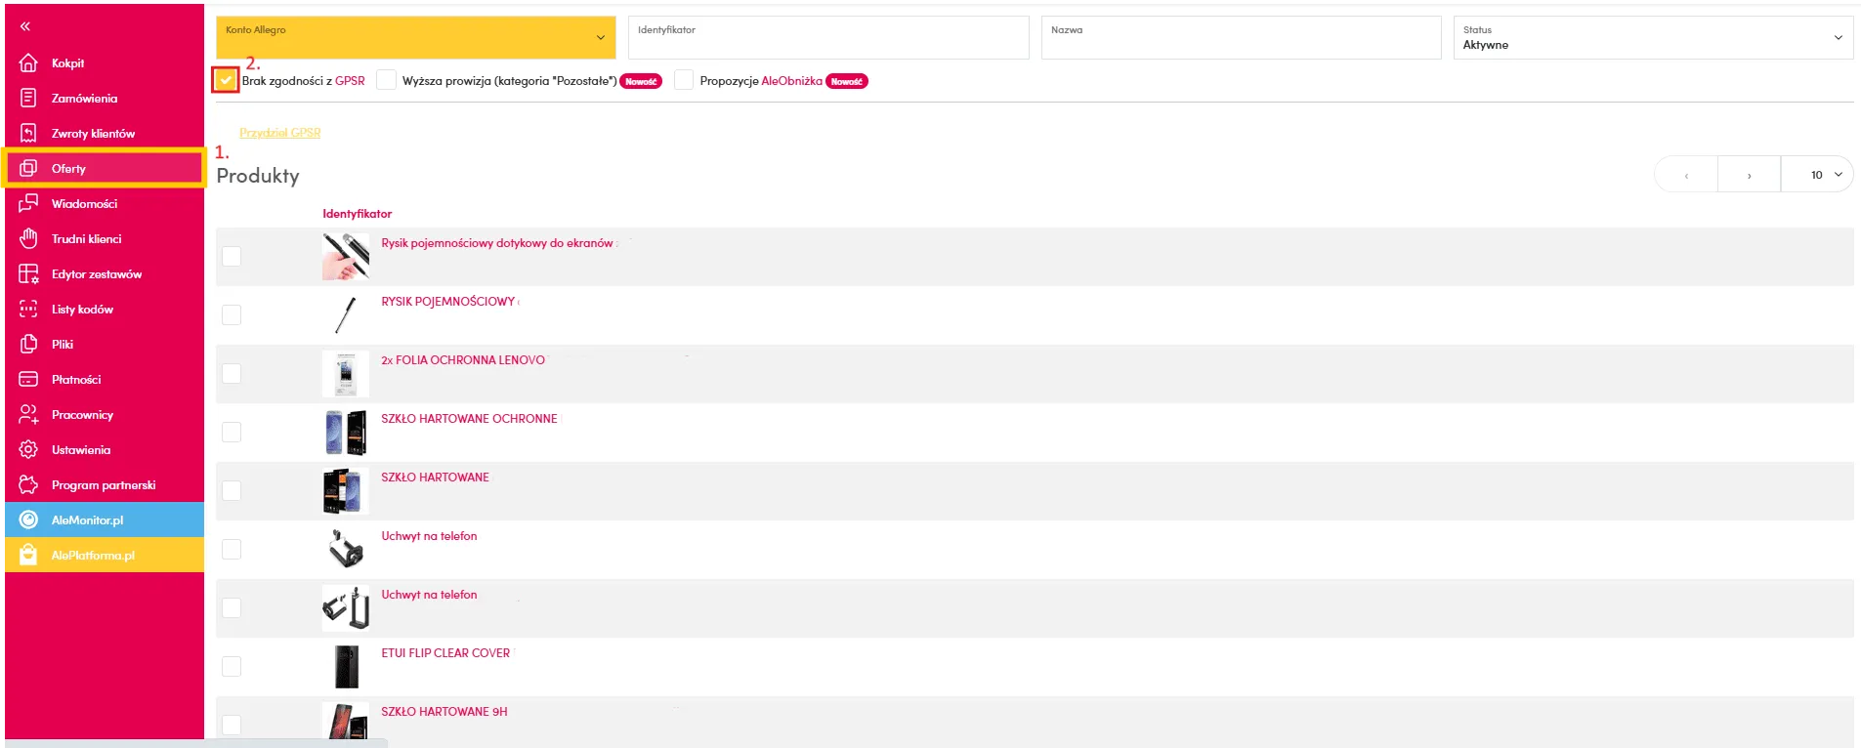This screenshot has height=748, width=1861.
Task: Open Trudni klienci hand icon
Action: (x=28, y=239)
